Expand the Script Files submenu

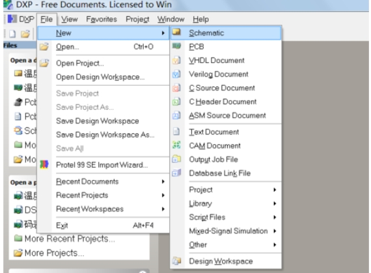[275, 217]
